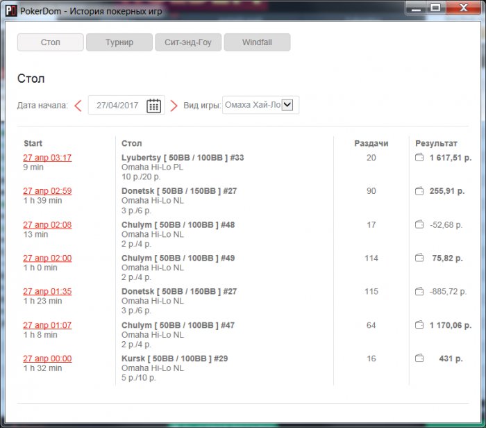Select table name Chulym [ 50BB / 100BB ] #47
The image size is (486, 428).
(178, 325)
